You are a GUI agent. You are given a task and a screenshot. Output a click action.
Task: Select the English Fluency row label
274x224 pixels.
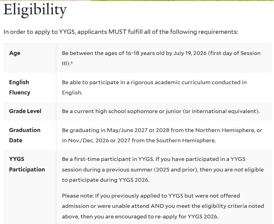pos(19,87)
